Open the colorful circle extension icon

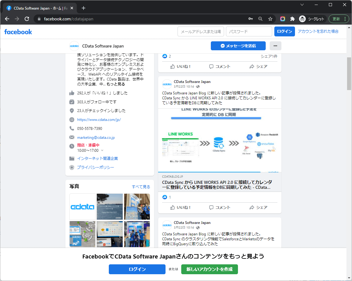click(x=283, y=19)
